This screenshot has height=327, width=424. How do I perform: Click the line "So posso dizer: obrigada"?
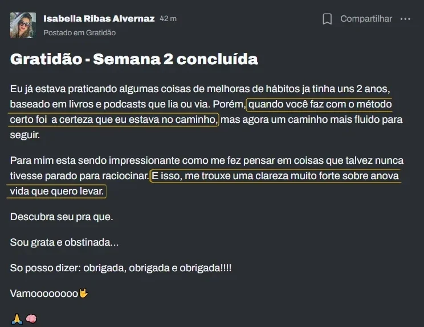121,268
